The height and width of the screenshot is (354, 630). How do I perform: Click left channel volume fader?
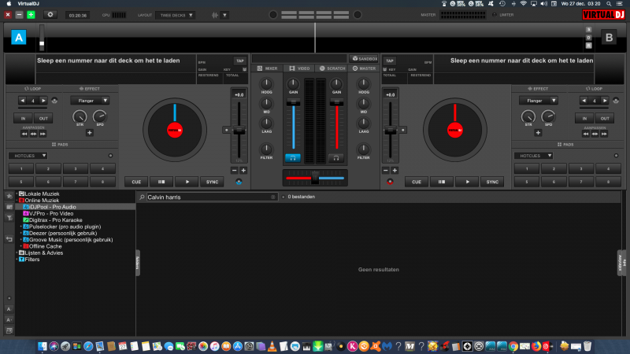(293, 102)
